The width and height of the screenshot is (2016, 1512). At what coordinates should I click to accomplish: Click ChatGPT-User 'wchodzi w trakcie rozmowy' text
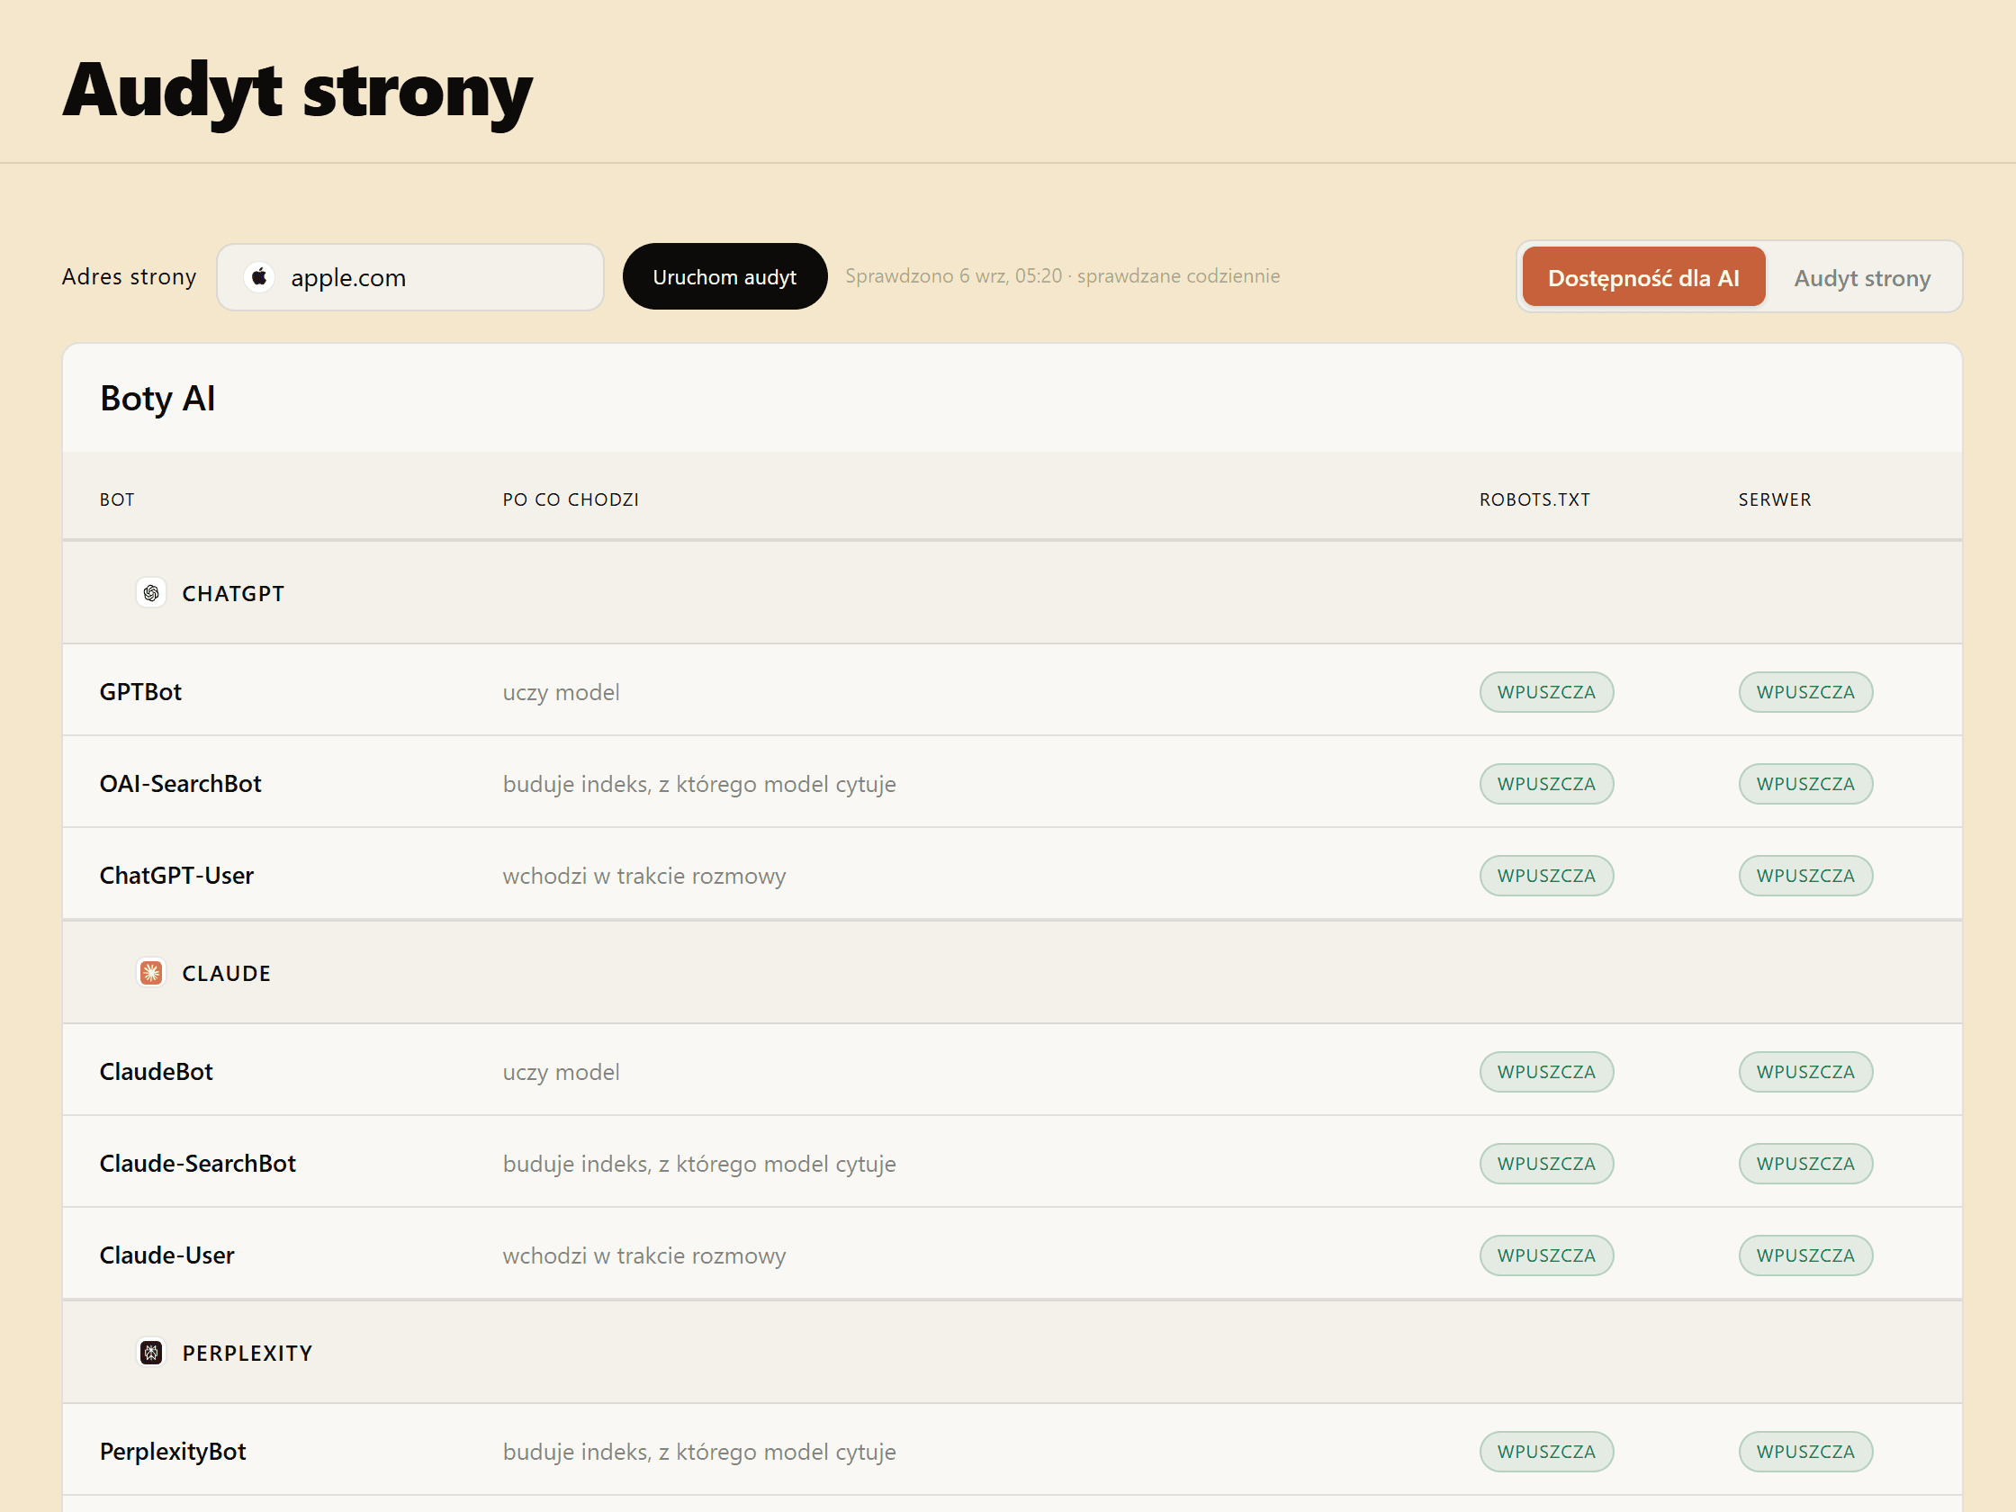tap(643, 877)
